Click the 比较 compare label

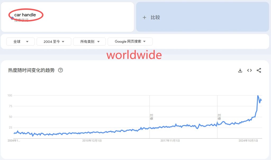(x=155, y=17)
